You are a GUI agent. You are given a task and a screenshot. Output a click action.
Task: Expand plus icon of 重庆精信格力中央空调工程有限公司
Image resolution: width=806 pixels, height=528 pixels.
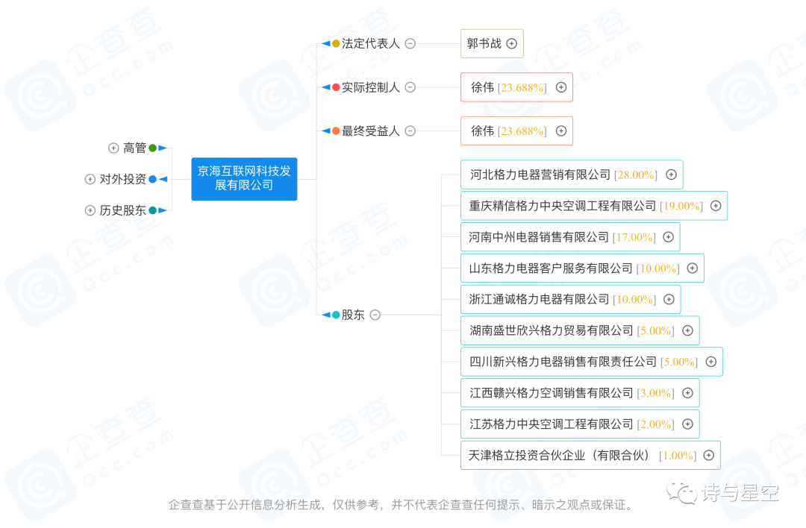point(716,206)
